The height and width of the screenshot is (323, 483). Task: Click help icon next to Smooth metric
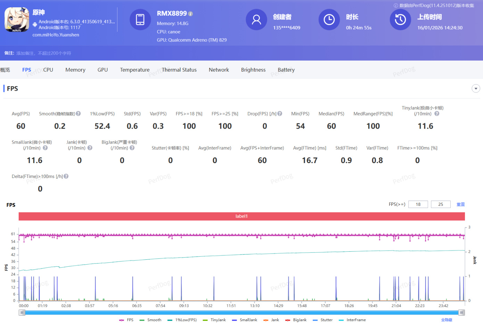(79, 114)
